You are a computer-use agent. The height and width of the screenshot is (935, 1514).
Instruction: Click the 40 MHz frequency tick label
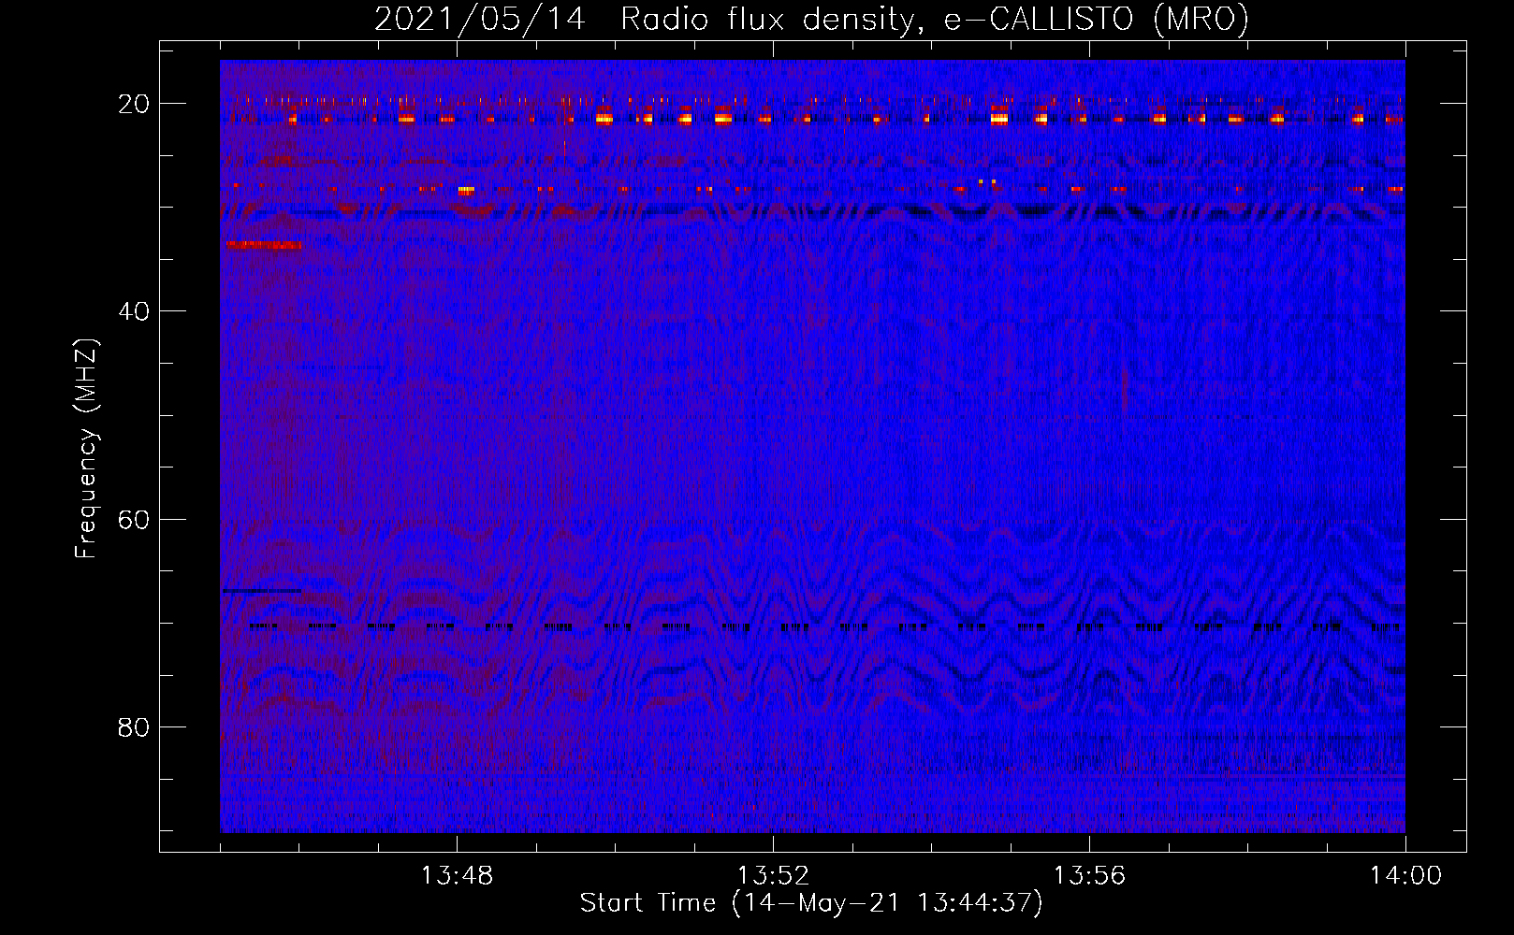click(134, 311)
